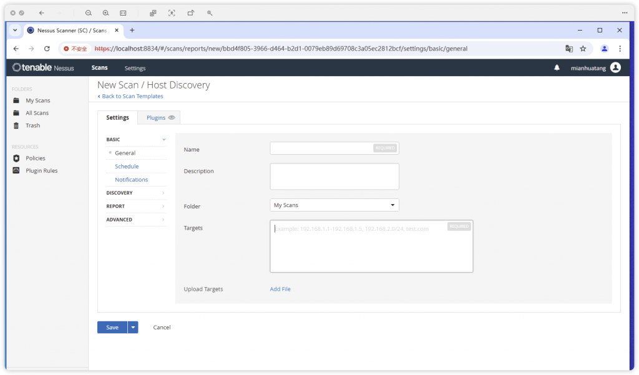Image resolution: width=639 pixels, height=375 pixels.
Task: Open the Trash folder in sidebar
Action: coord(32,125)
